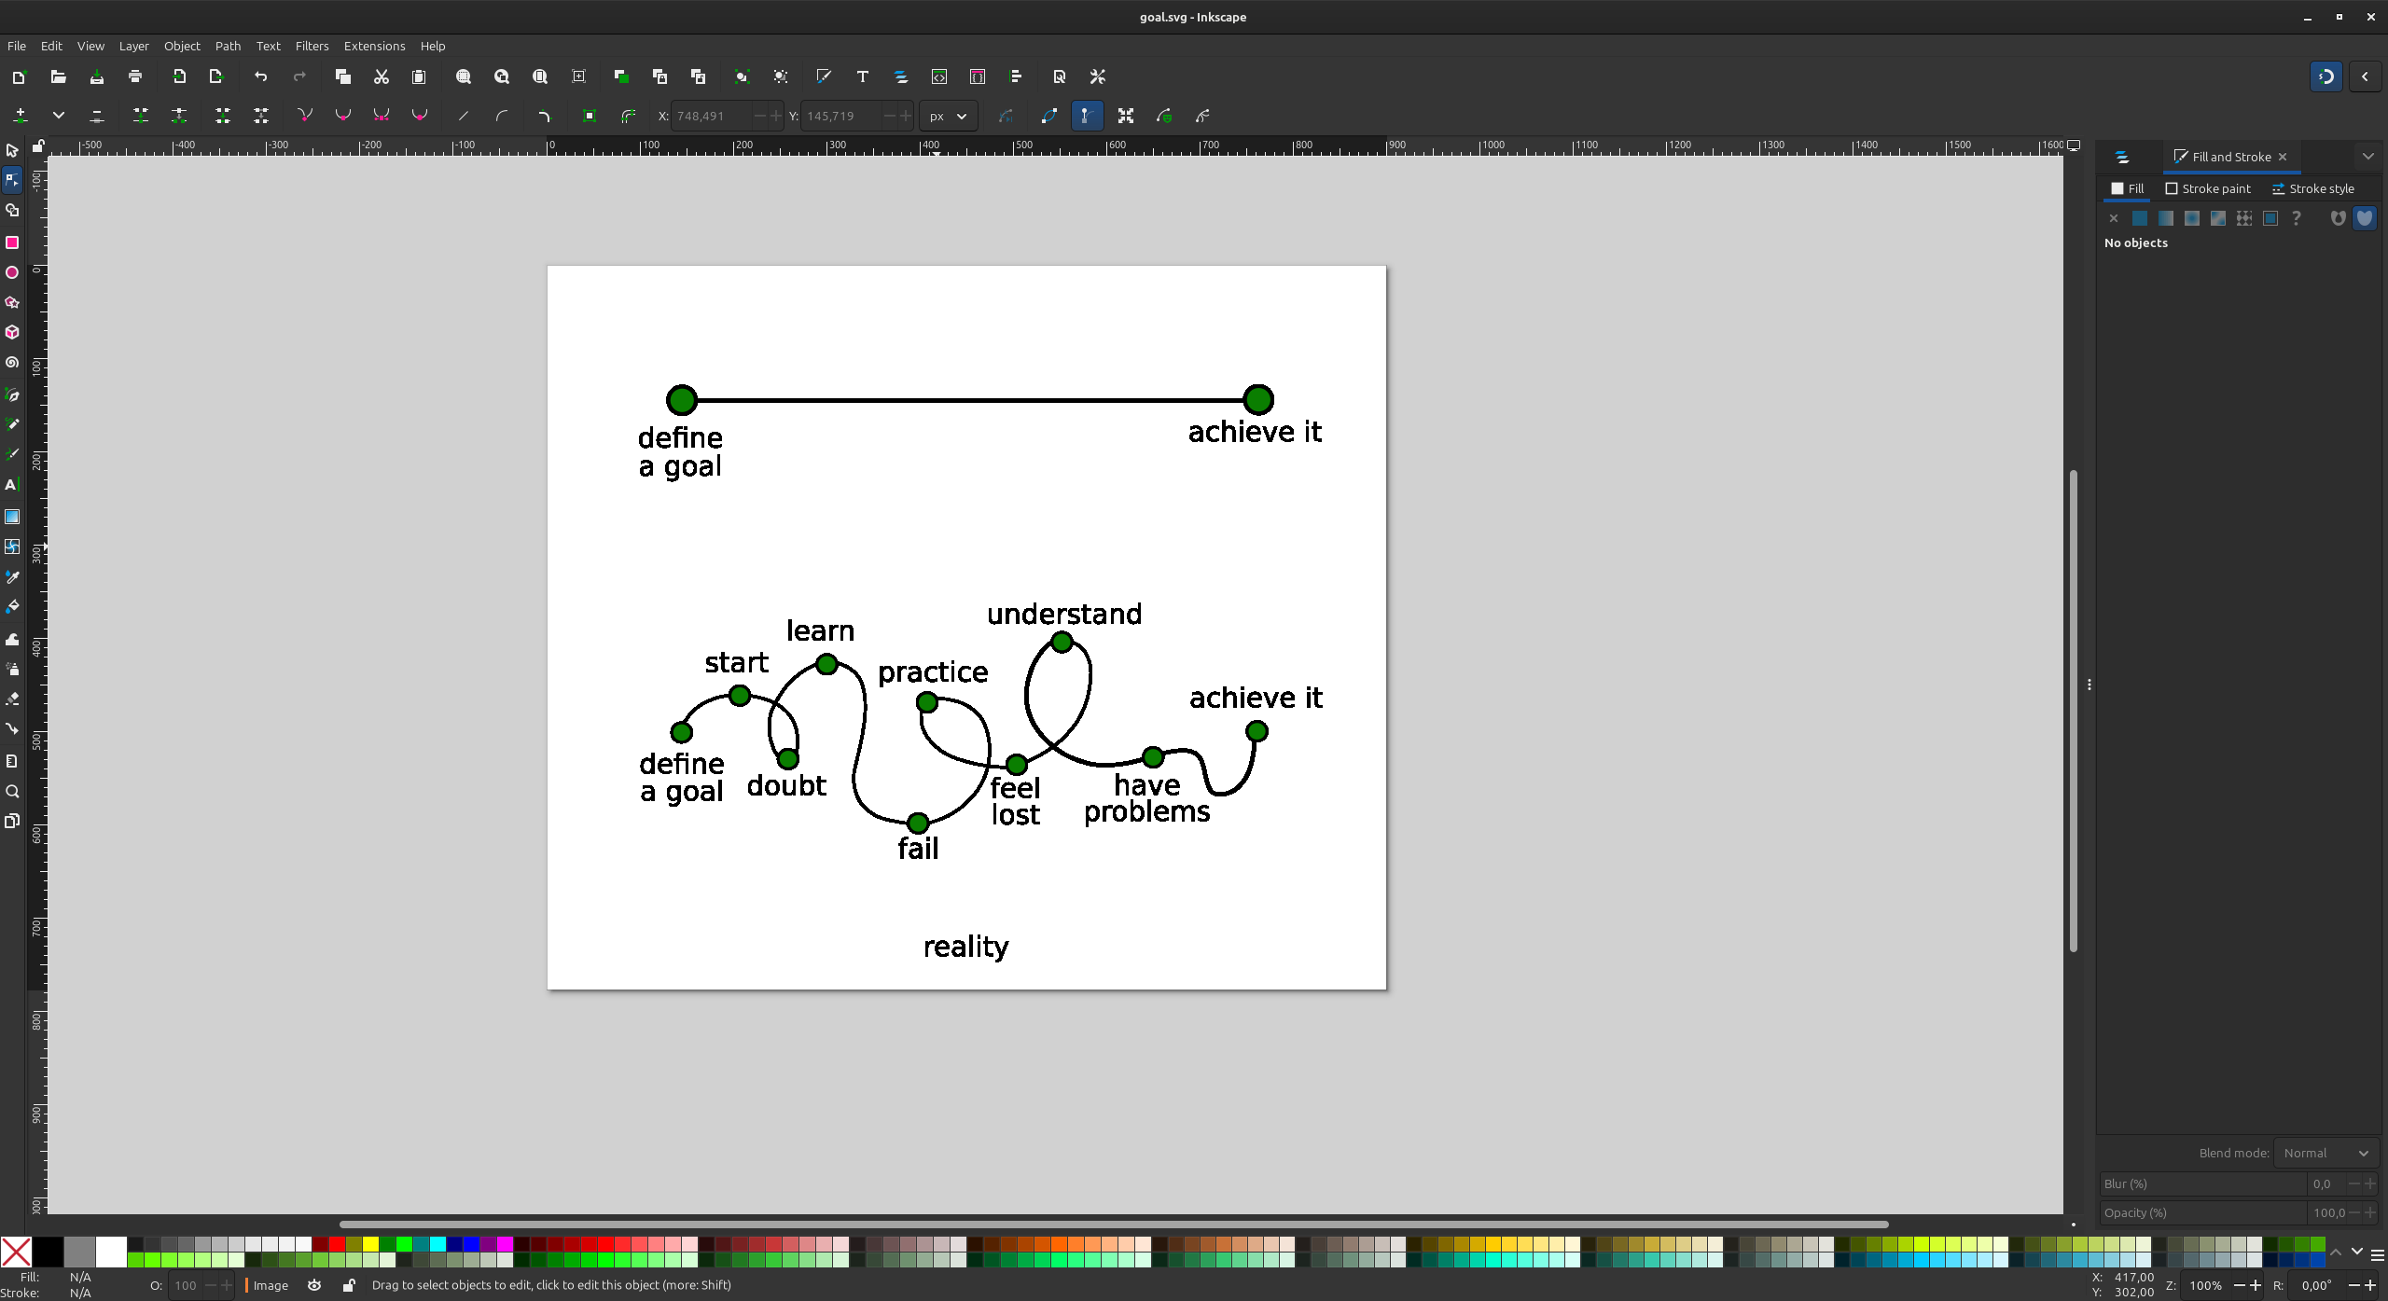Toggle show transformation handles for nodes

click(1126, 116)
